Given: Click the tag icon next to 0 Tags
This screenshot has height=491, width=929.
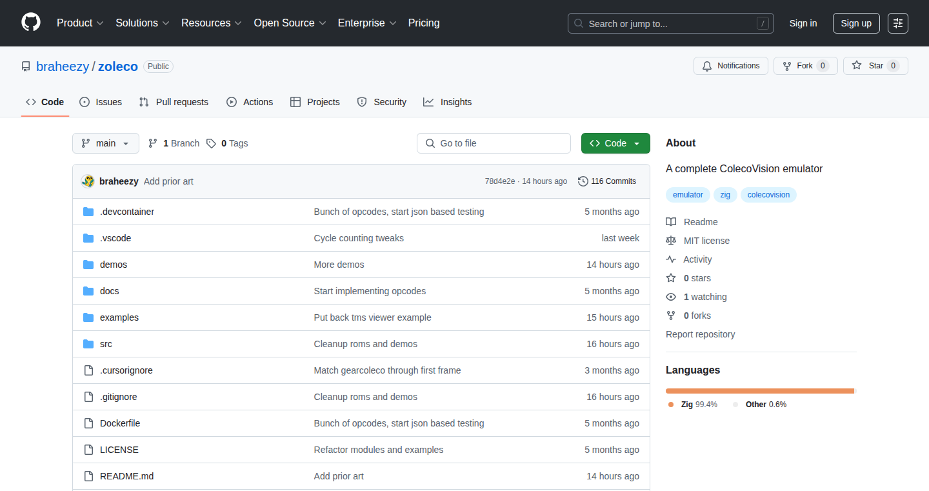Looking at the screenshot, I should pyautogui.click(x=211, y=143).
